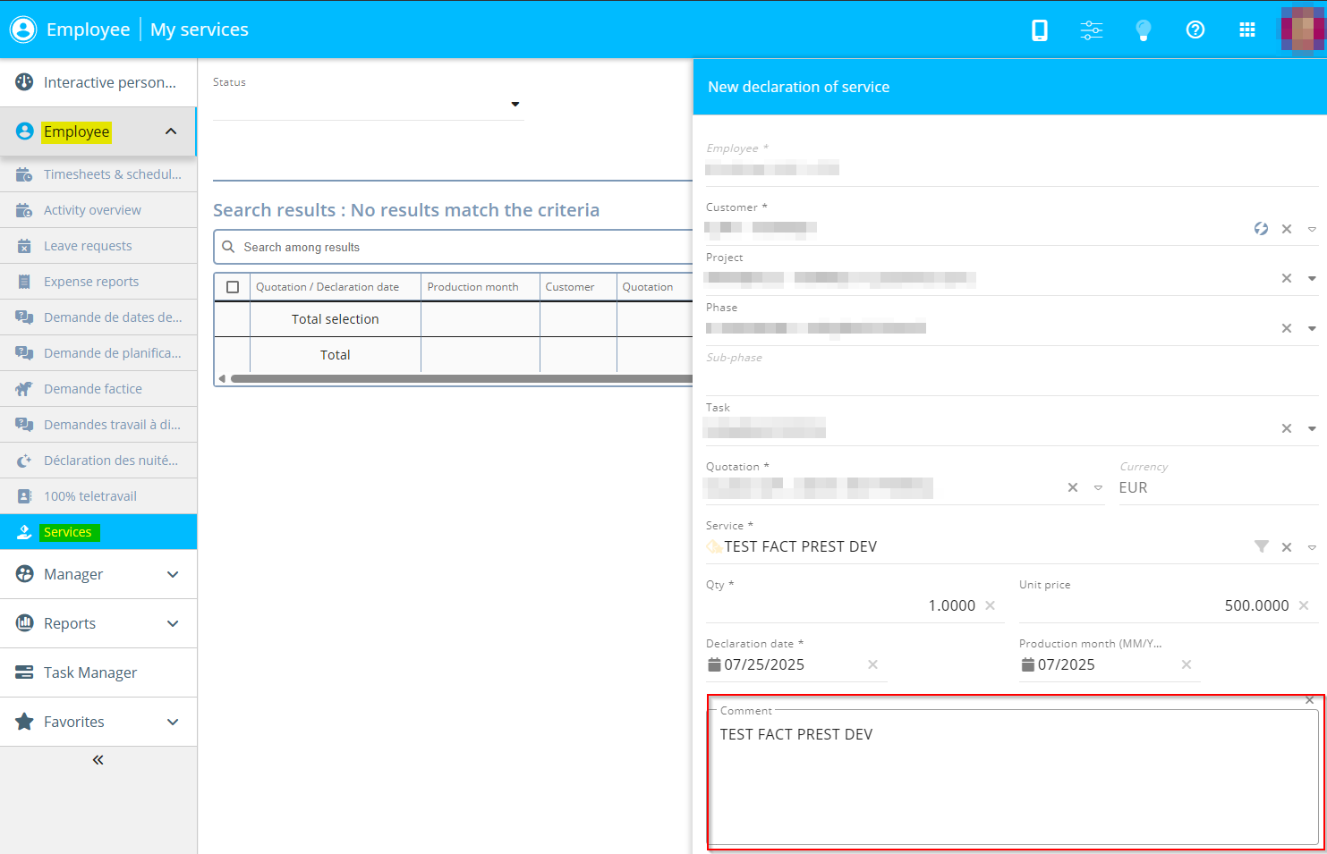Open the apps grid launcher icon
The image size is (1327, 854).
click(x=1246, y=30)
